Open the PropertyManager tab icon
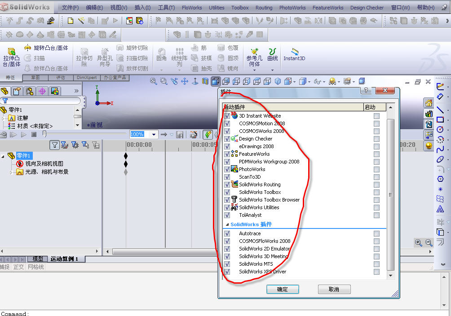The height and width of the screenshot is (316, 451). (x=17, y=91)
